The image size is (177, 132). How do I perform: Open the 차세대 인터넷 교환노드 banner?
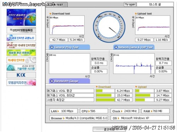21,38
